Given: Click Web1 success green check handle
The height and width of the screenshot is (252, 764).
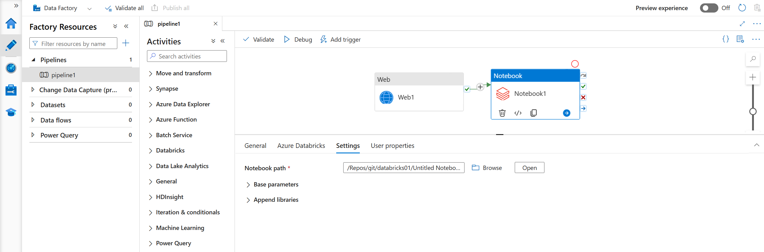Looking at the screenshot, I should [x=467, y=89].
